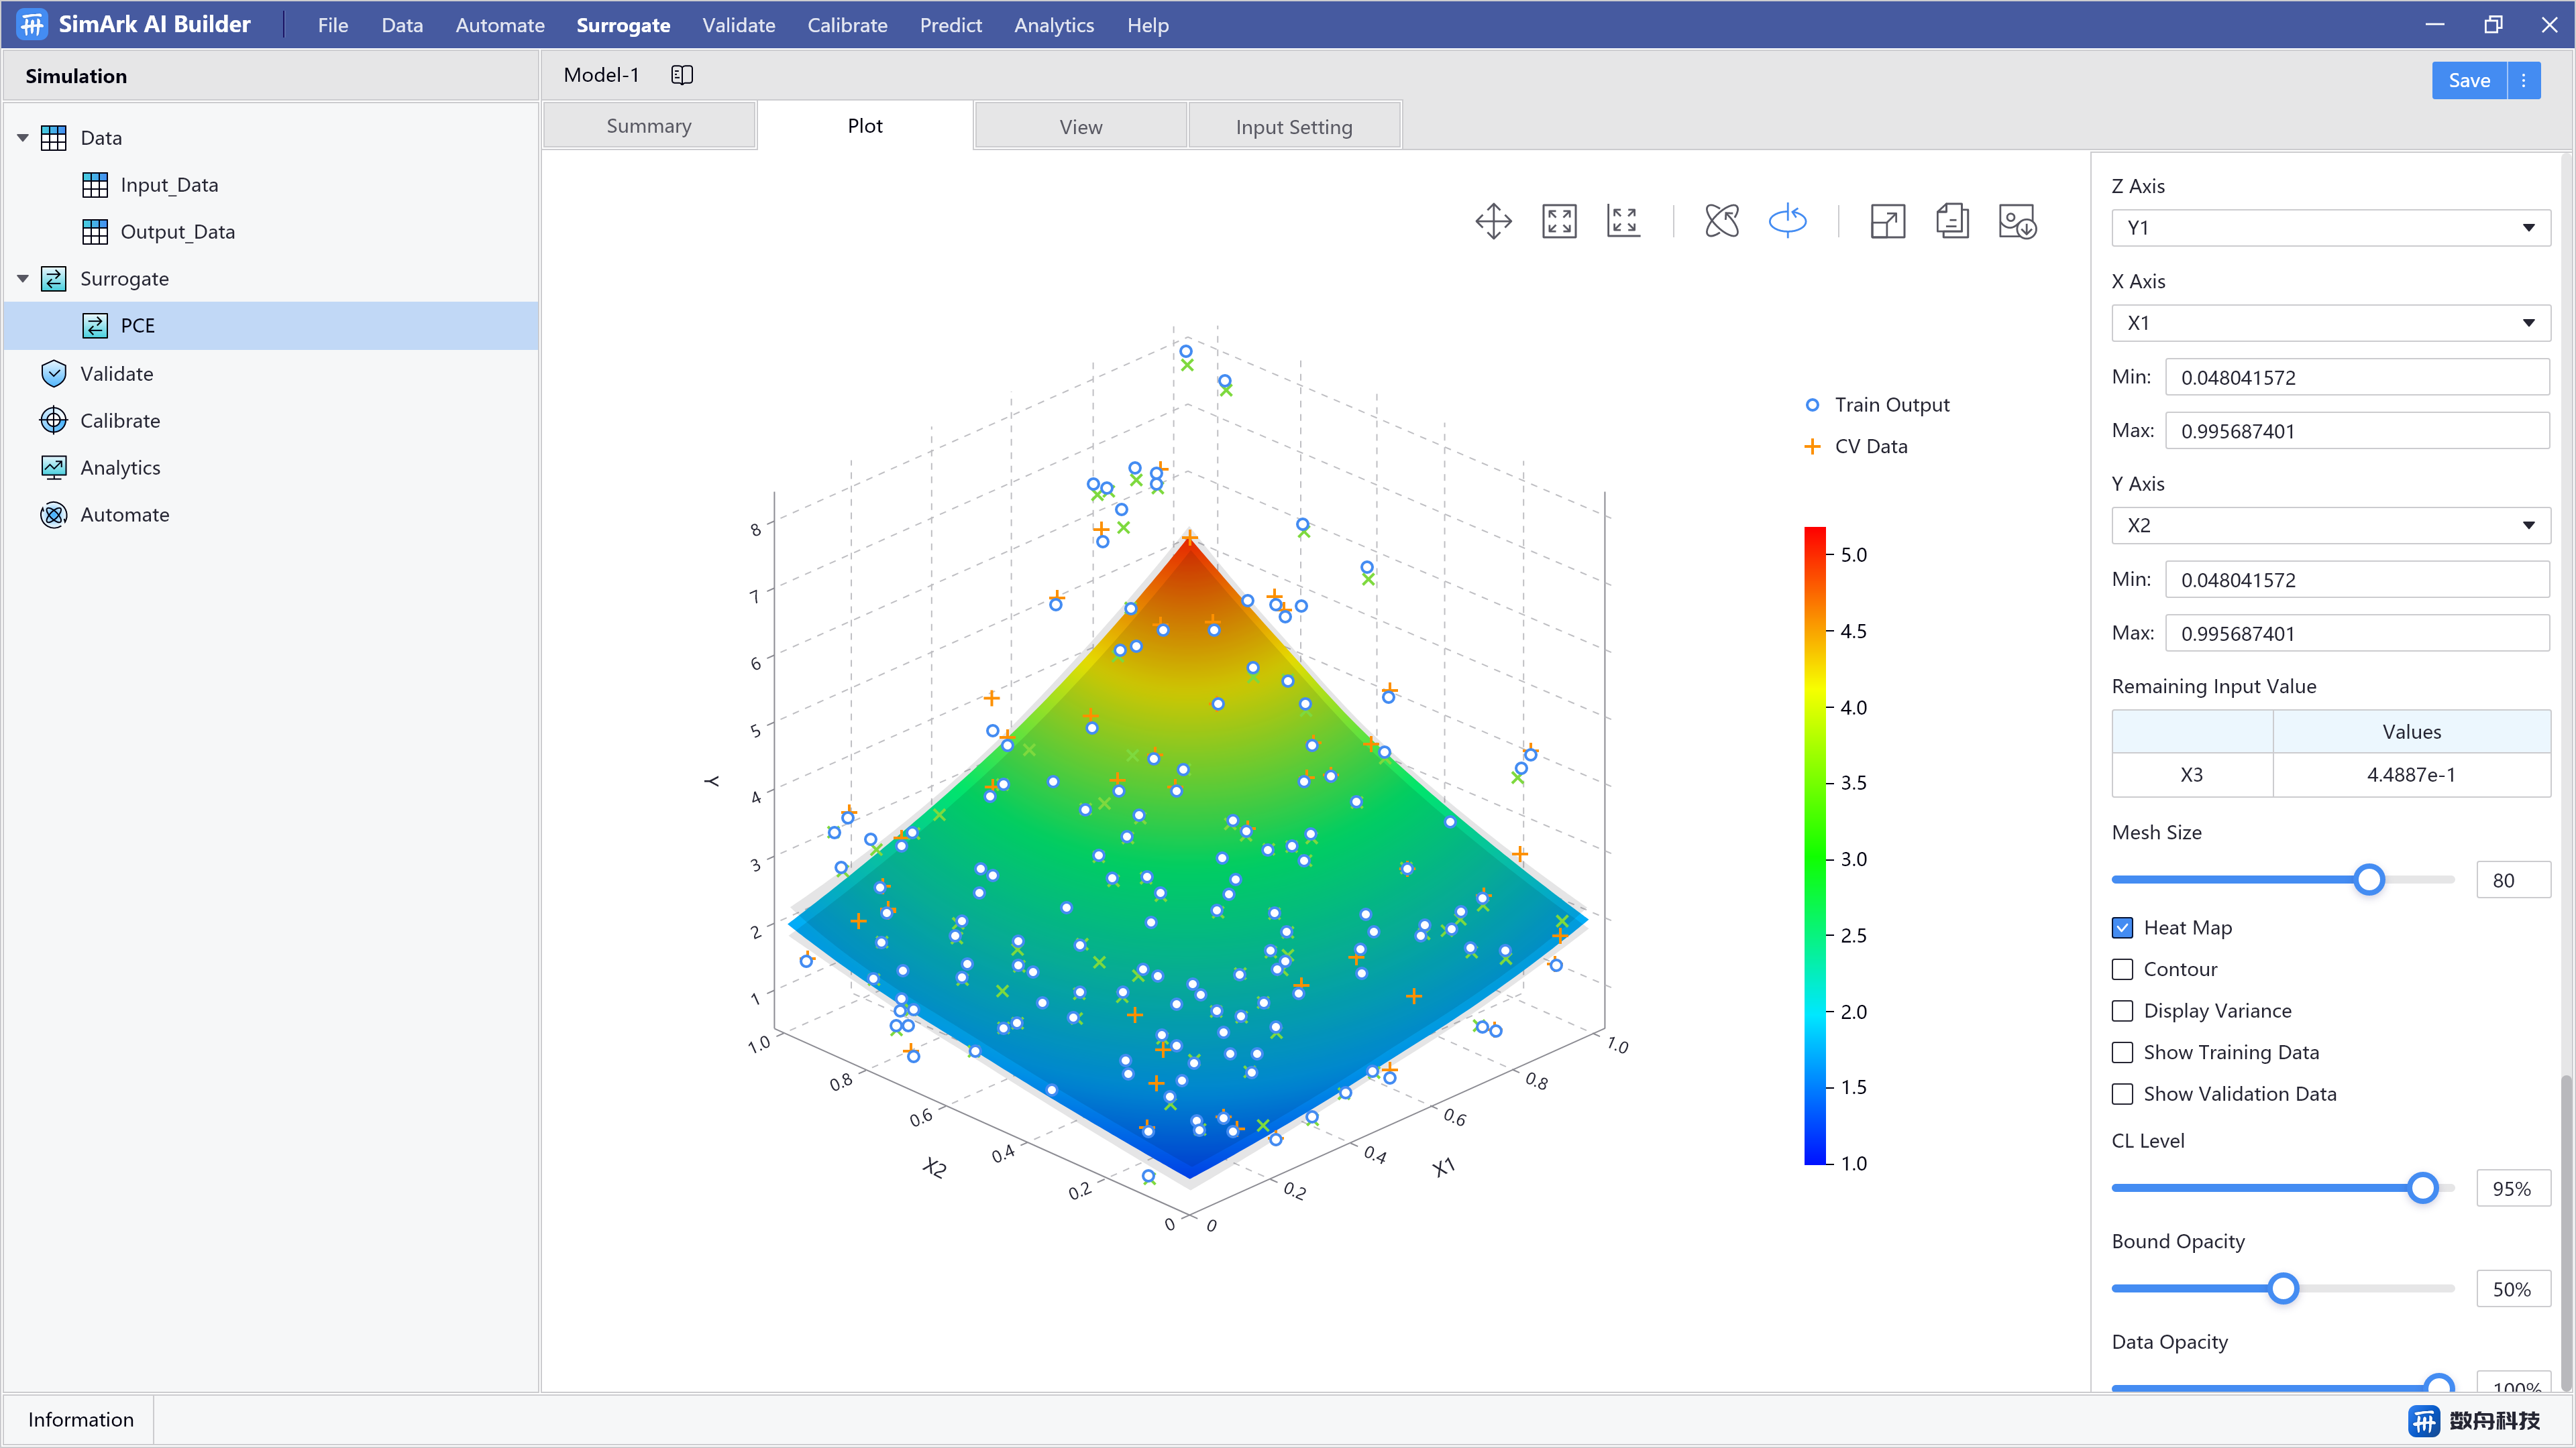Viewport: 2576px width, 1448px height.
Task: Select the turntable rotate-about-axis tool
Action: point(1787,221)
